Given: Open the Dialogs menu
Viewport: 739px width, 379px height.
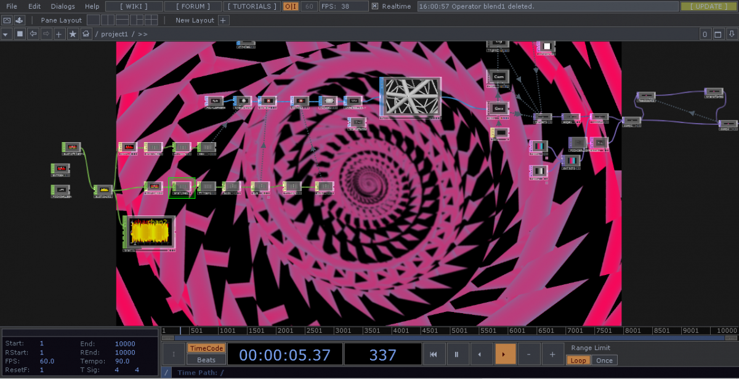Looking at the screenshot, I should pyautogui.click(x=63, y=6).
